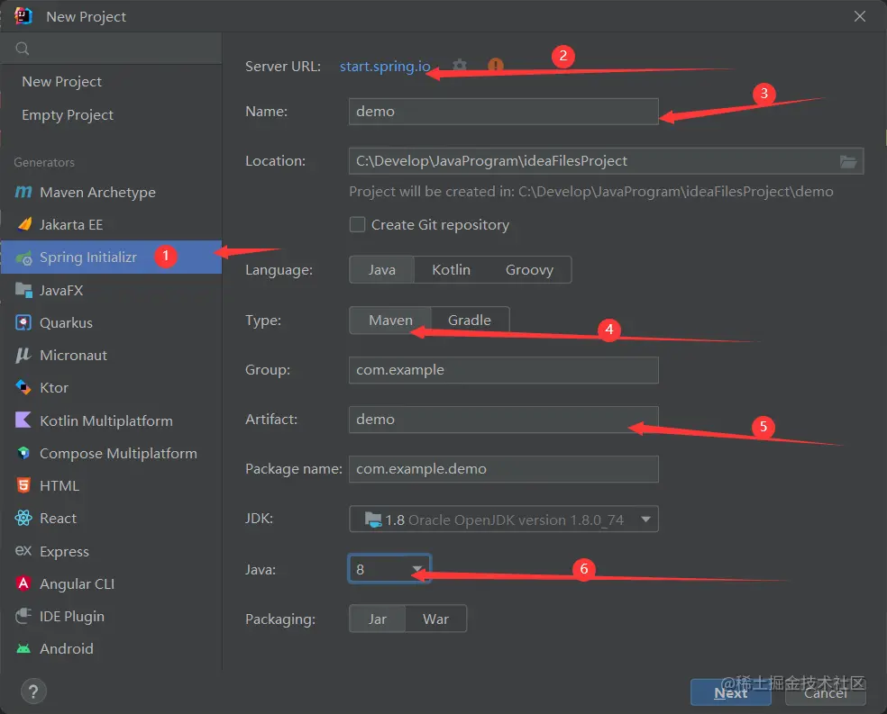Click the Angular CLI icon
887x714 pixels.
[23, 583]
